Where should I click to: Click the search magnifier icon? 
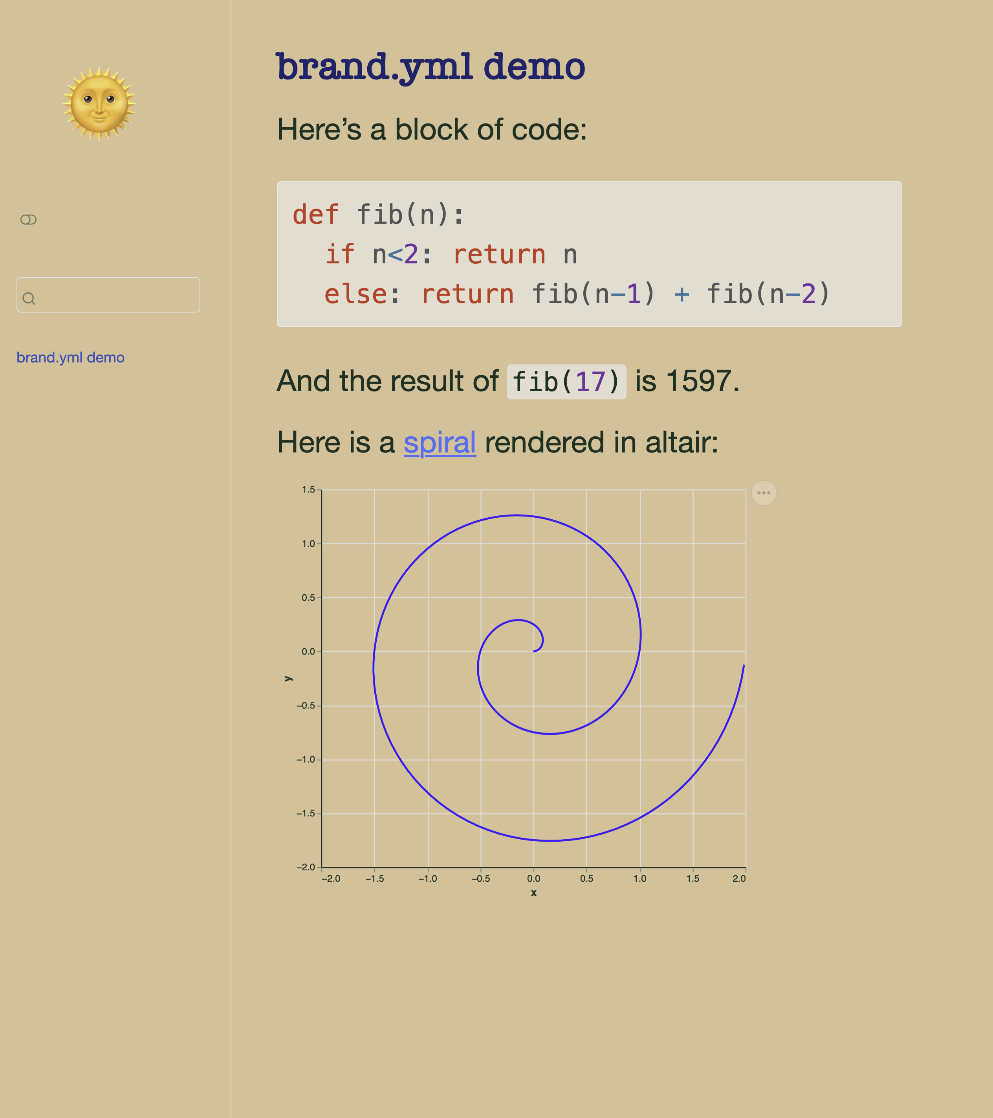click(29, 298)
